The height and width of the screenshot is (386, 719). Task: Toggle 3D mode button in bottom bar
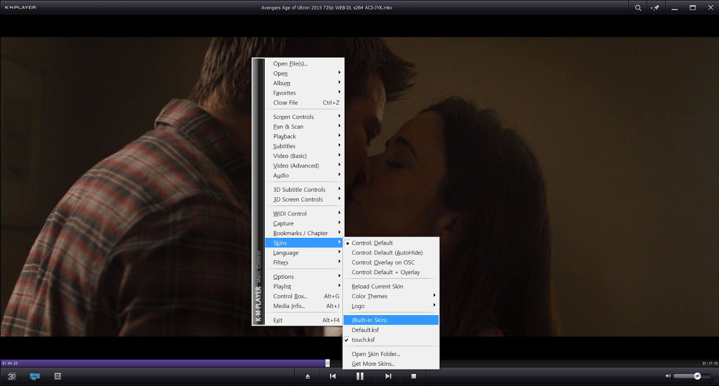coord(12,376)
